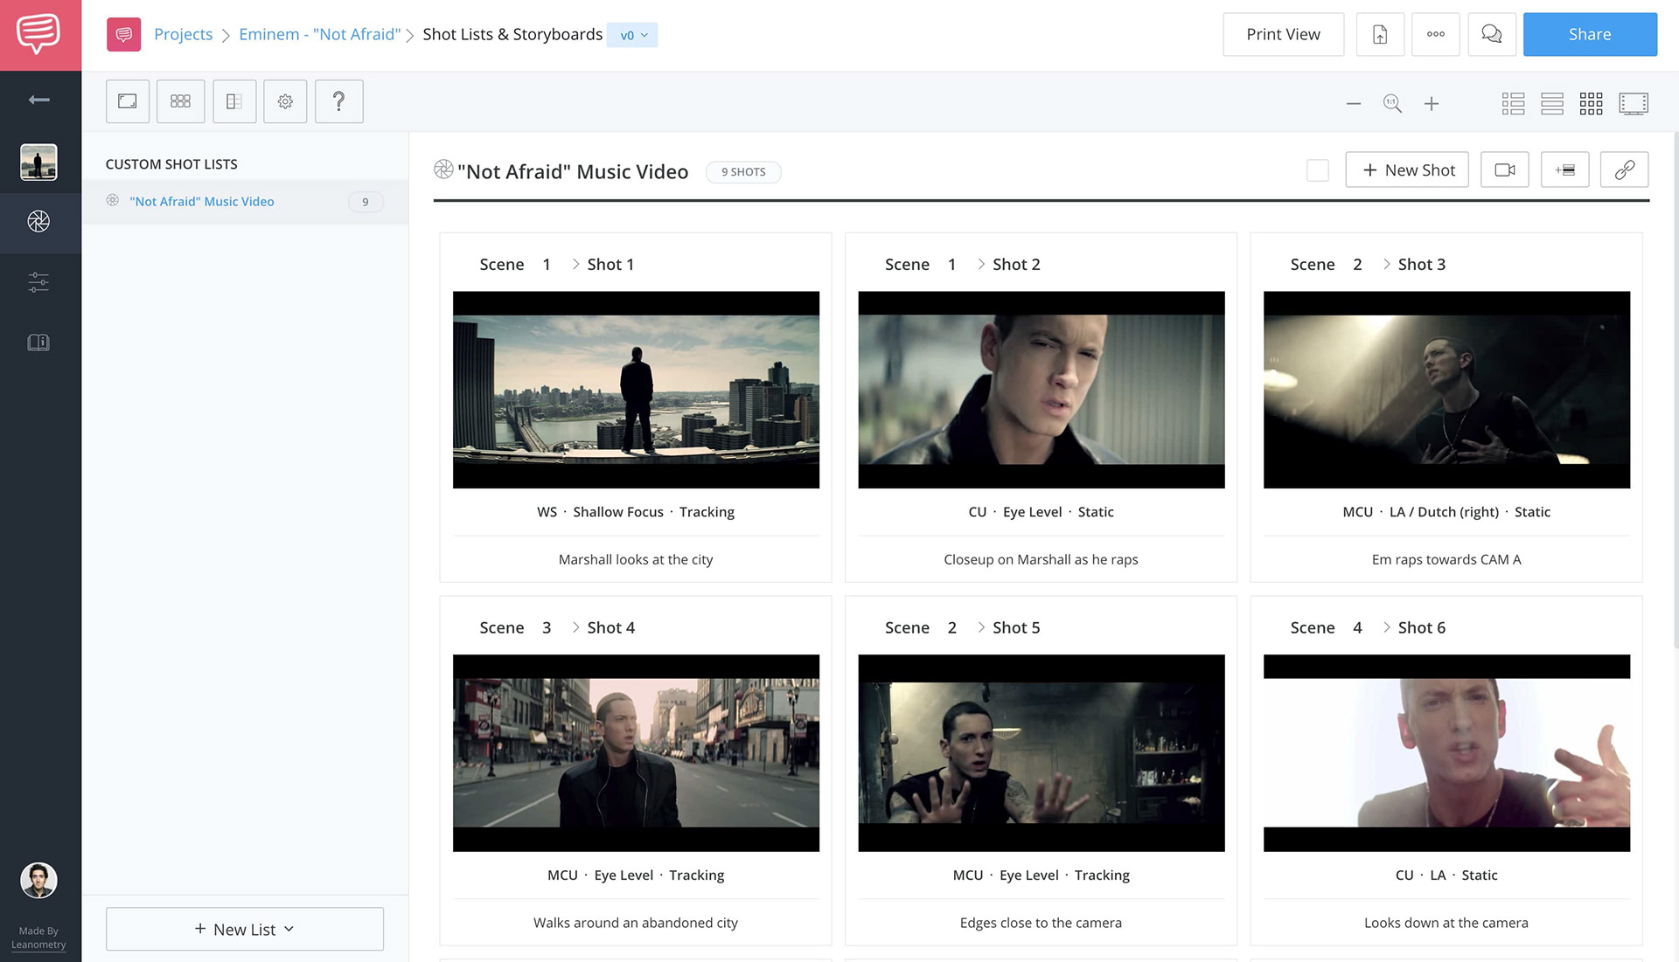Expand chevron next to Shot 2
This screenshot has height=962, width=1679.
pos(981,264)
